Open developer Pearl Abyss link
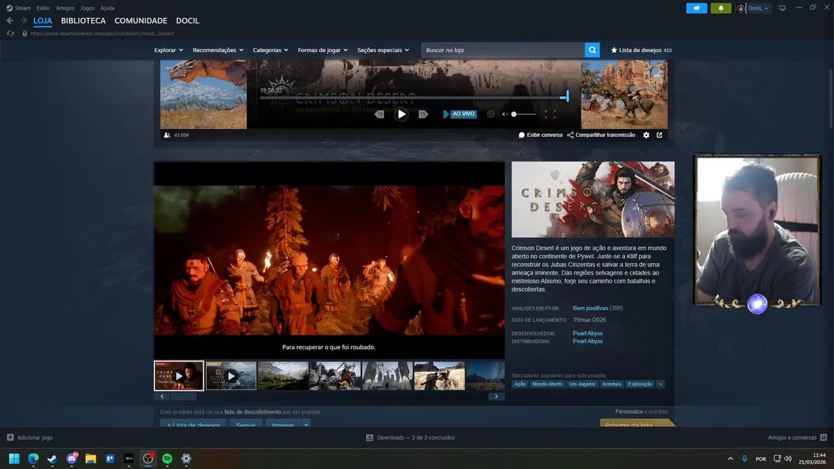Screen dimensions: 834x469 (x=588, y=334)
